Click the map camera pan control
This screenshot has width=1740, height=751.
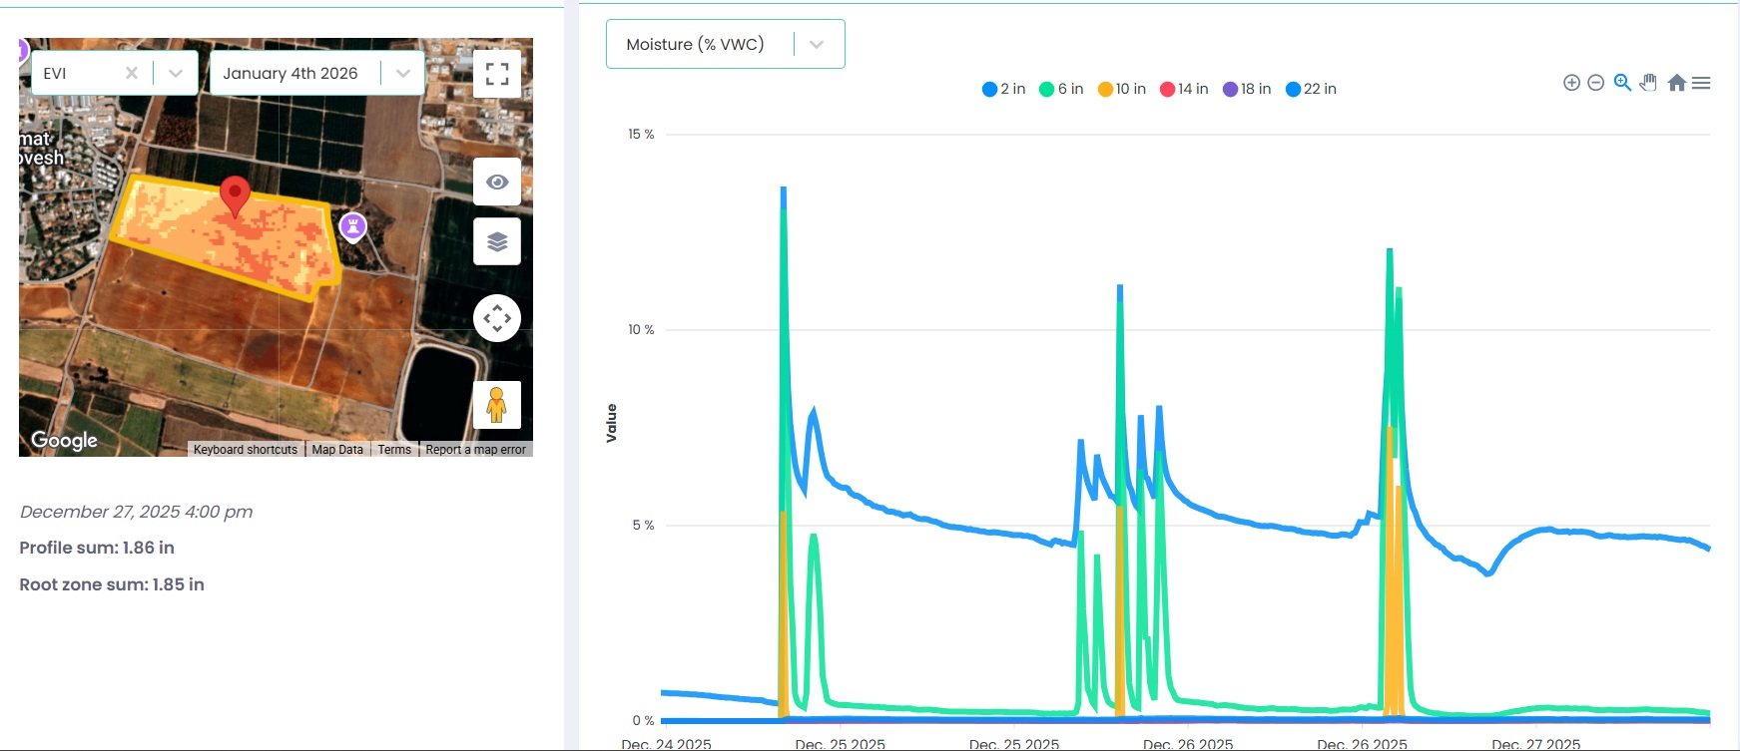497,319
